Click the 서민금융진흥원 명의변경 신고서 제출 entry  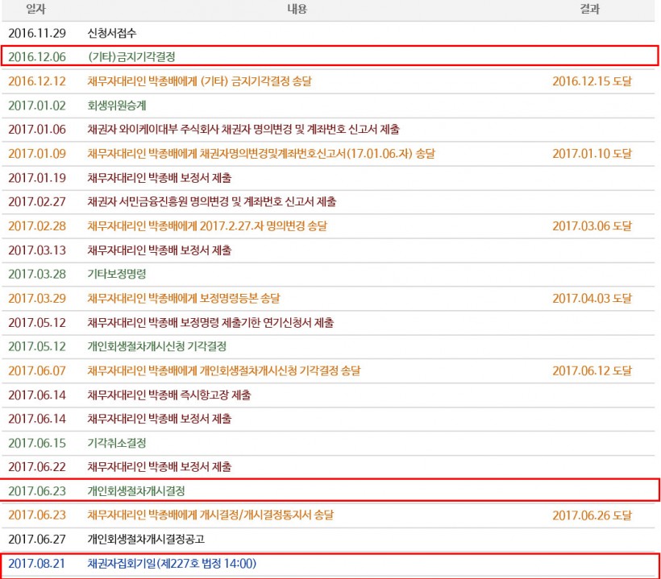tap(212, 201)
